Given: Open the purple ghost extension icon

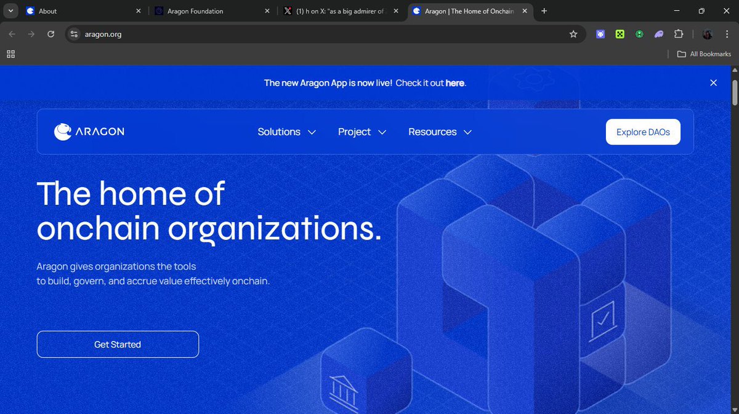Looking at the screenshot, I should tap(659, 34).
